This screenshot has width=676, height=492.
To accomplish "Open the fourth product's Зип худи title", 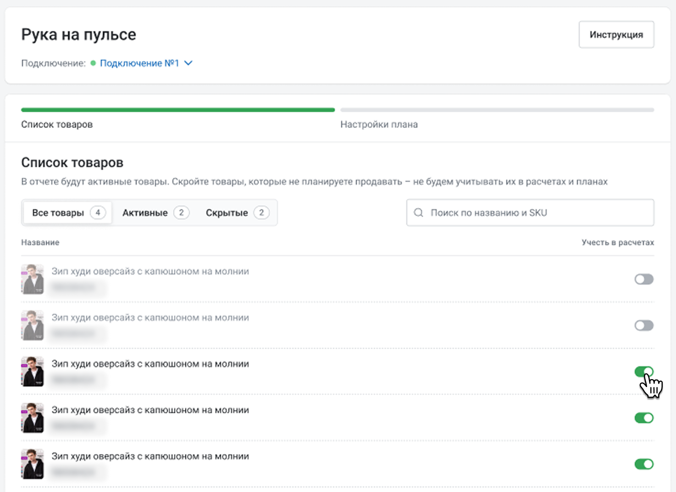I will pyautogui.click(x=150, y=410).
